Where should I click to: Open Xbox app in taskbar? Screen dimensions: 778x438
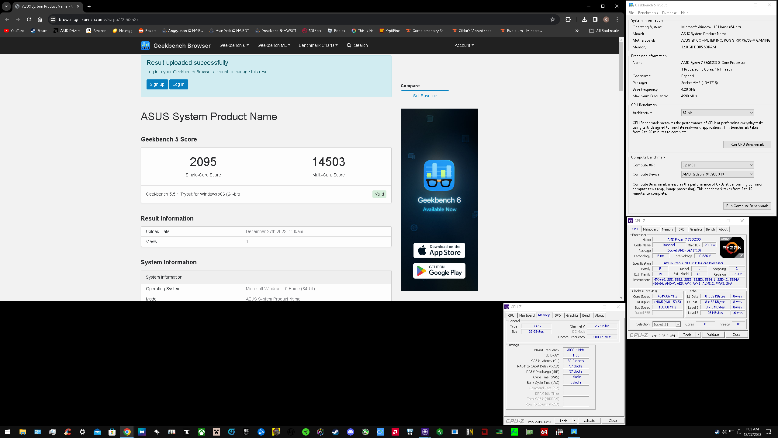pyautogui.click(x=201, y=432)
